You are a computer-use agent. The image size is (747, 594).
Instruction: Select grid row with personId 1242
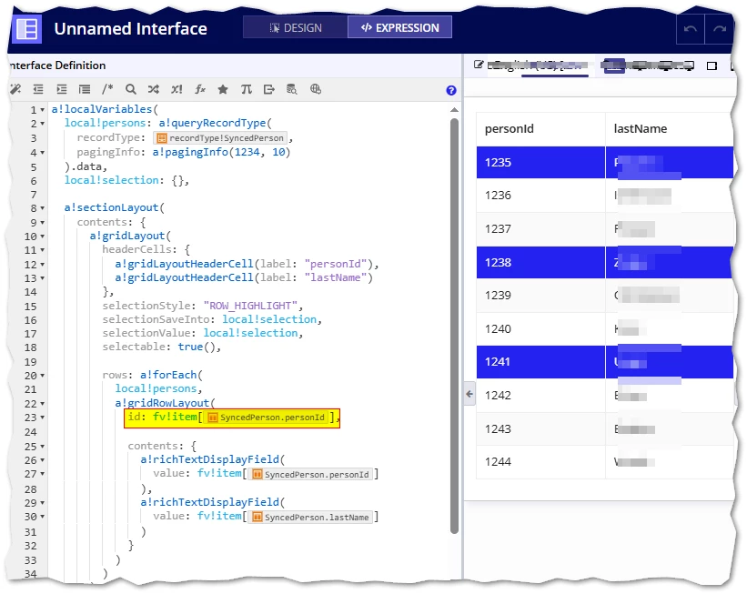(604, 396)
